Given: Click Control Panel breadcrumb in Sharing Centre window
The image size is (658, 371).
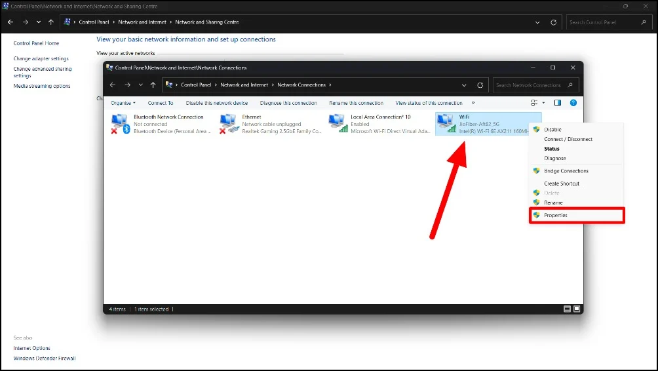Looking at the screenshot, I should (x=94, y=22).
